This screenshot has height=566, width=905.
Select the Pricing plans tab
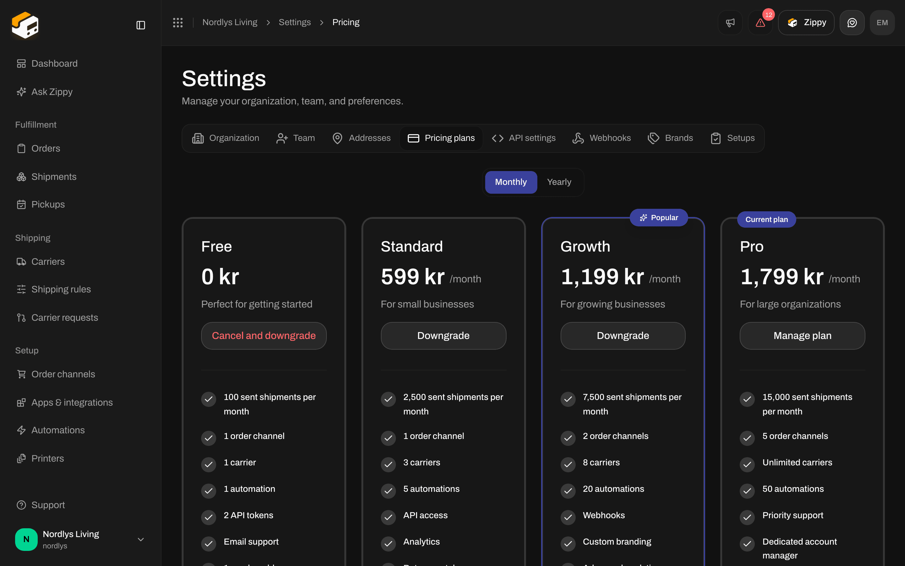pyautogui.click(x=441, y=138)
